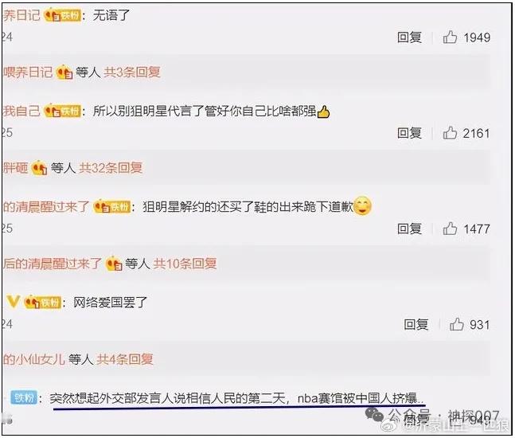
Task: Expand the 共32条回复 reply thread
Action: coord(111,168)
